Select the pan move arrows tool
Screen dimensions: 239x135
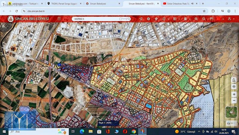pyautogui.click(x=156, y=19)
